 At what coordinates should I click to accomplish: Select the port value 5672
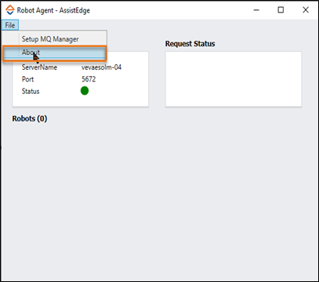coord(89,79)
